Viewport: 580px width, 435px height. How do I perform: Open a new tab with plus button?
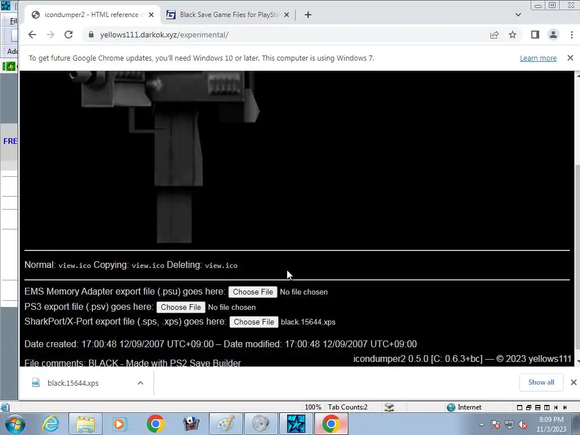click(308, 15)
